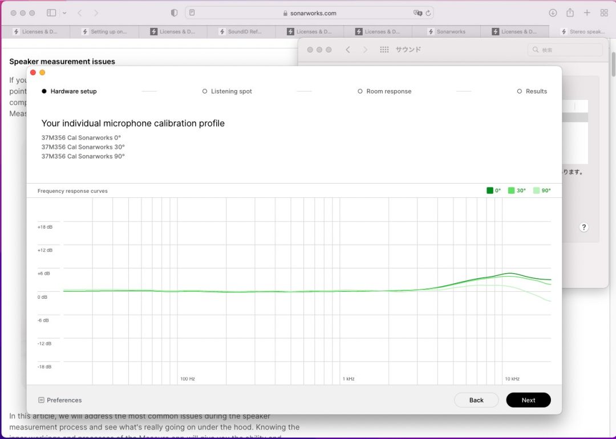Toggle the Safari sidebar icon

pos(51,13)
